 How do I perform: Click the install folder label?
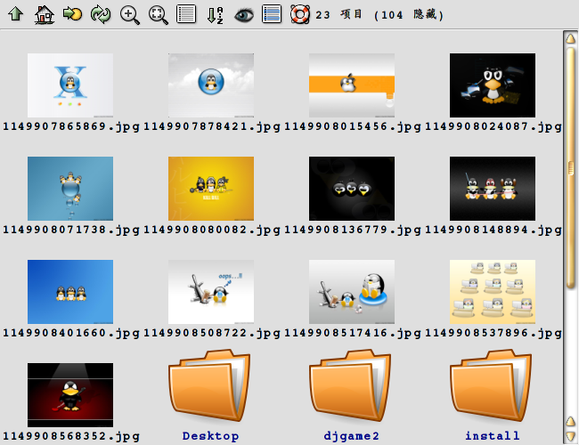(493, 436)
